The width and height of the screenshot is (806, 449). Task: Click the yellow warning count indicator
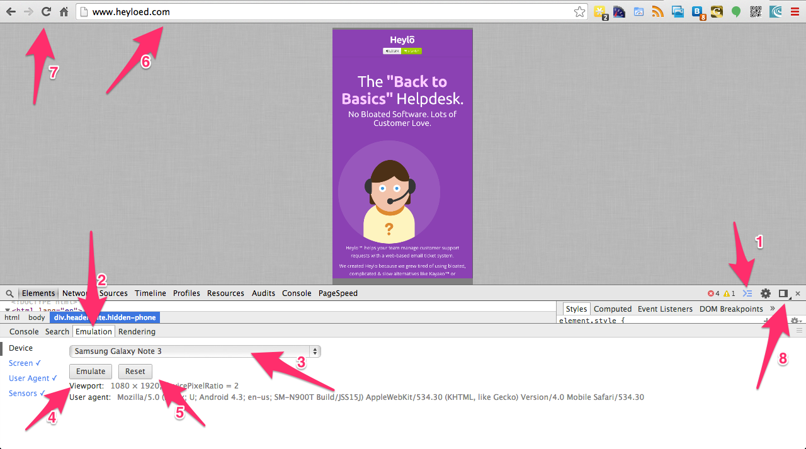(x=729, y=293)
